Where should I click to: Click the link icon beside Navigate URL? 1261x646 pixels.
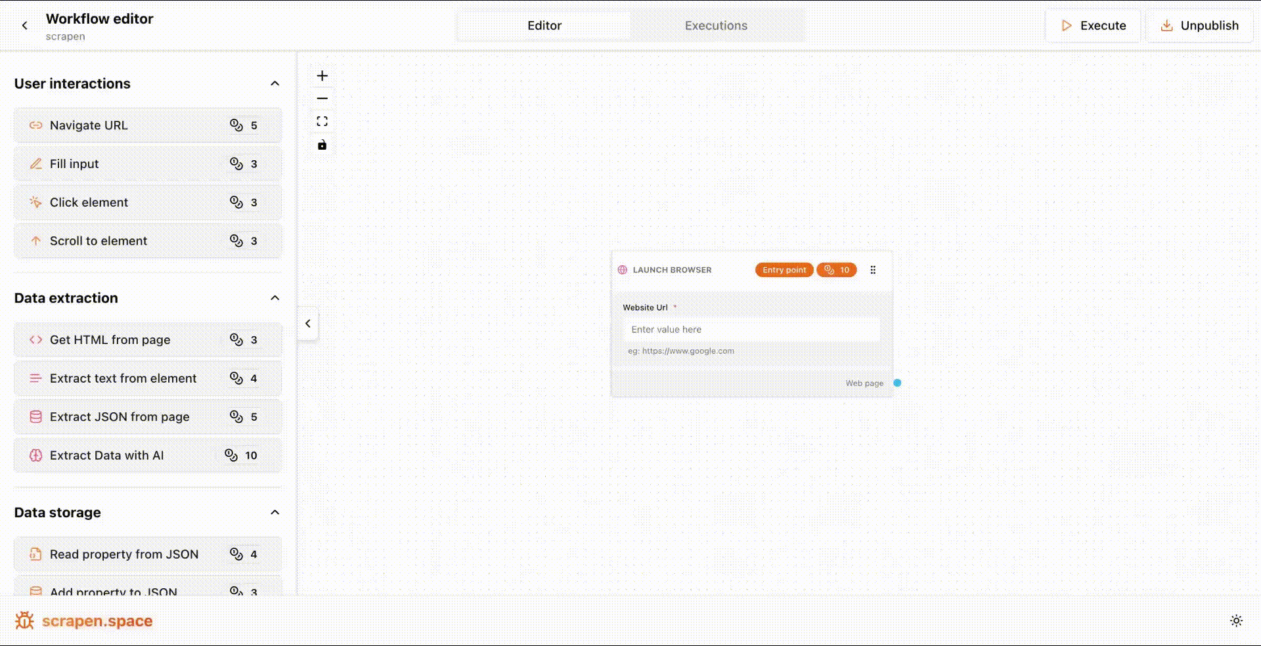[36, 125]
